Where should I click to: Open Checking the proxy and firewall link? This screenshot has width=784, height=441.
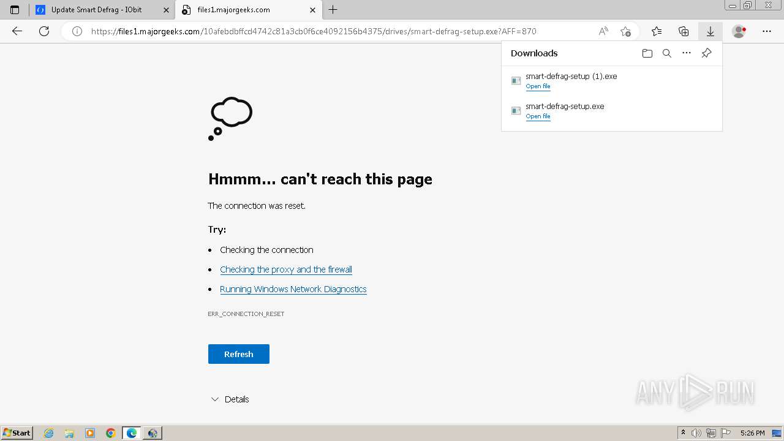click(286, 269)
